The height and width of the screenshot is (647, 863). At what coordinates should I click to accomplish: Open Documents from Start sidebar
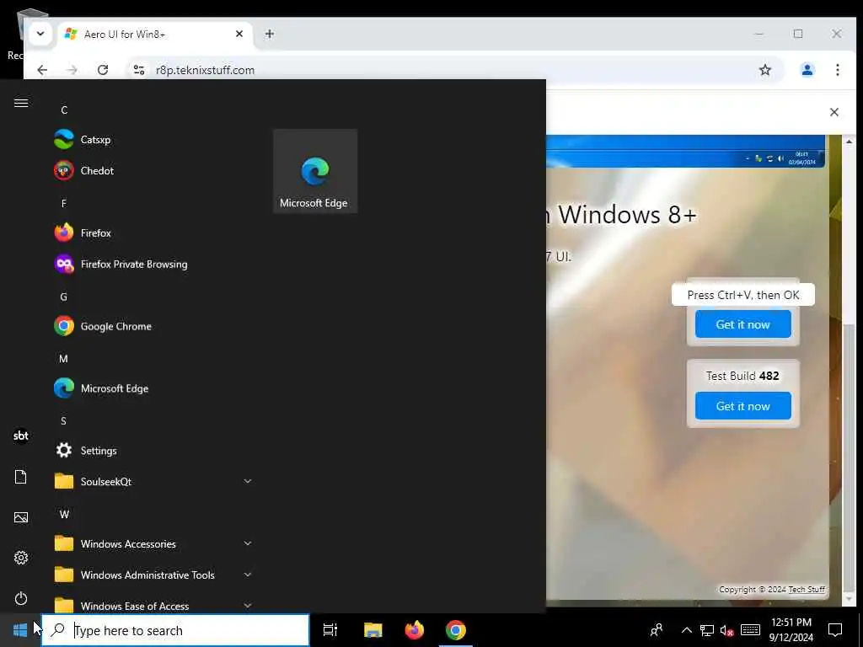tap(21, 477)
